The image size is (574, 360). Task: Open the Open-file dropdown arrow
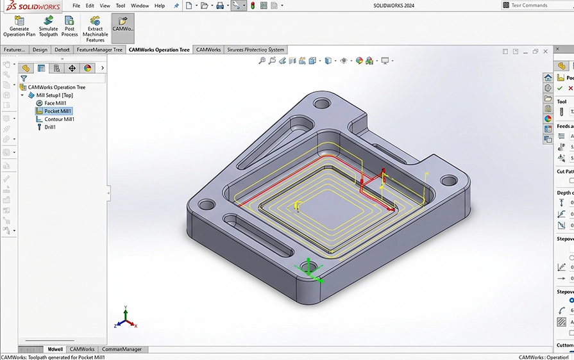(x=212, y=6)
